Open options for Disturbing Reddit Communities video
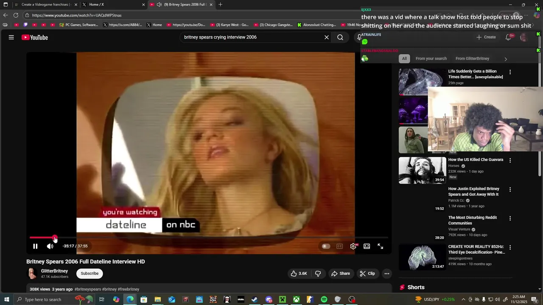Screen dimensions: 543x305 pyautogui.click(x=510, y=218)
